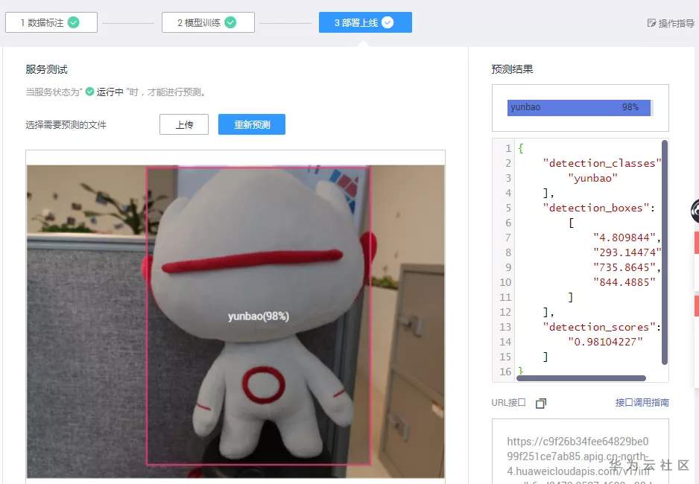
Task: Click the green 运行中 status icon
Action: click(89, 92)
